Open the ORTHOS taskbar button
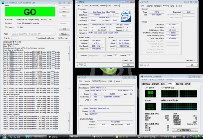Image resolution: width=203 pixels, height=139 pixels. 36,137
